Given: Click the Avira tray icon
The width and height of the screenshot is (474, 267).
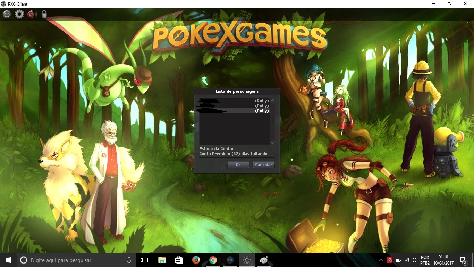Looking at the screenshot, I should click(390, 260).
